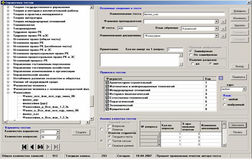Image resolution: width=252 pixels, height=159 pixels.
Task: Click the Выход button
Action: pos(239,66)
